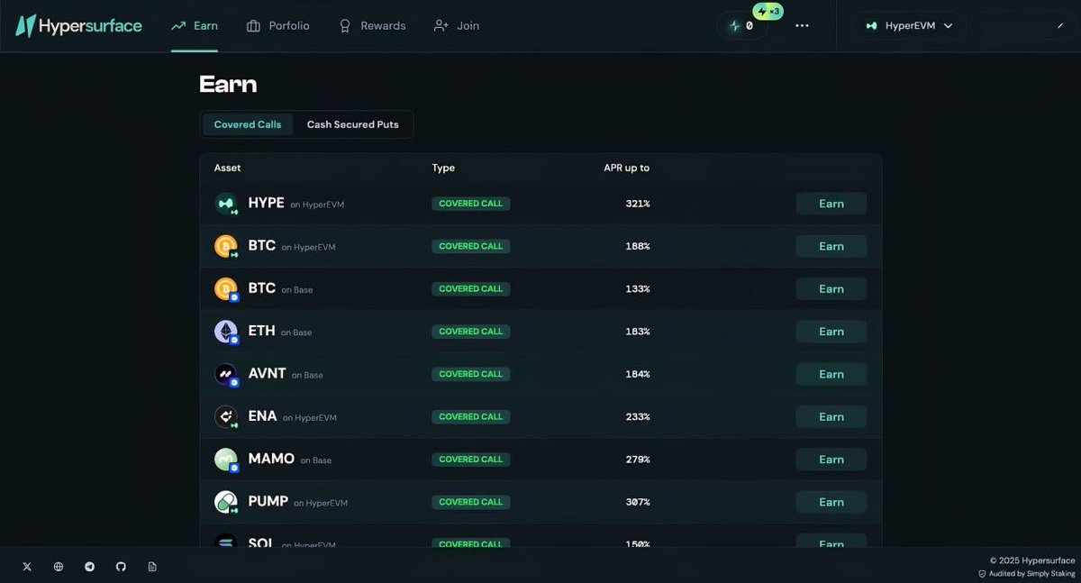Click Earn button for PUMP
Screen dimensions: 1081x583
831,502
